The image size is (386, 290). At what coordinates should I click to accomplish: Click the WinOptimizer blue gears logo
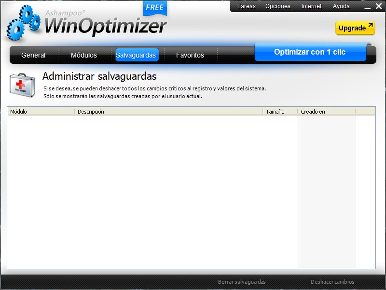[23, 23]
